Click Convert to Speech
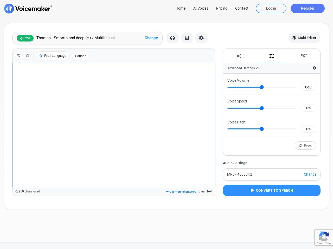Image resolution: width=333 pixels, height=249 pixels. tap(272, 190)
